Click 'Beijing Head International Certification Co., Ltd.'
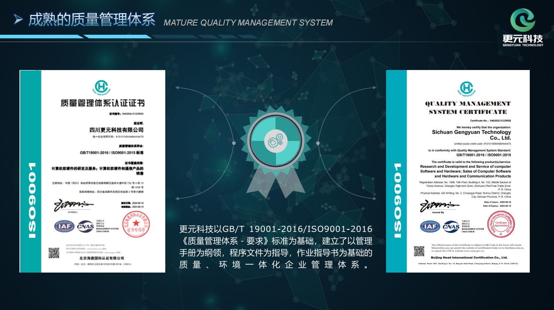This screenshot has height=310, width=554. tap(469, 258)
